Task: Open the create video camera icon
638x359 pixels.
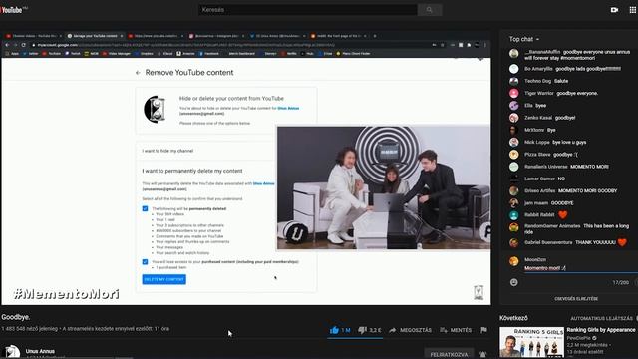Action: [614, 10]
